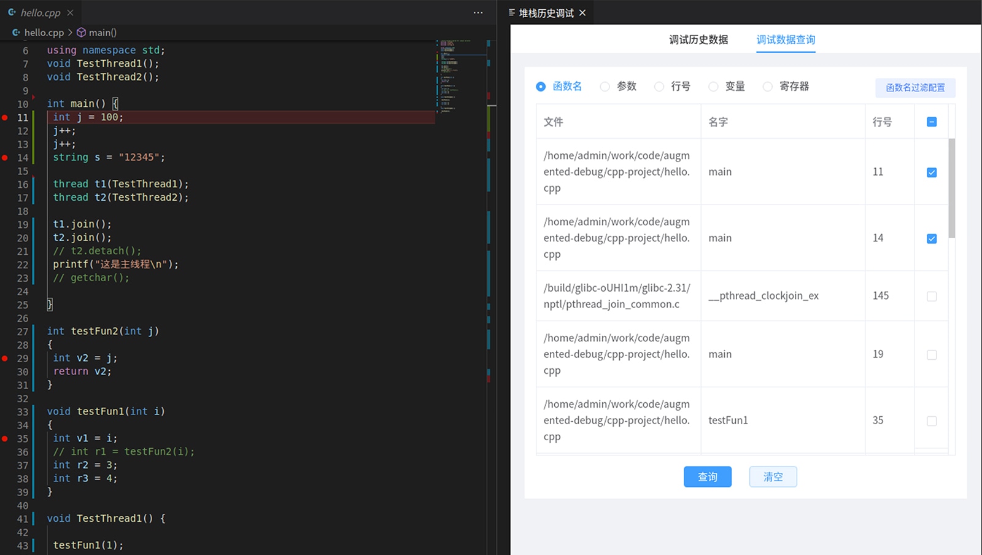Screen dimensions: 982x555
Task: Toggle the select-all checkbox in table header
Action: point(932,122)
